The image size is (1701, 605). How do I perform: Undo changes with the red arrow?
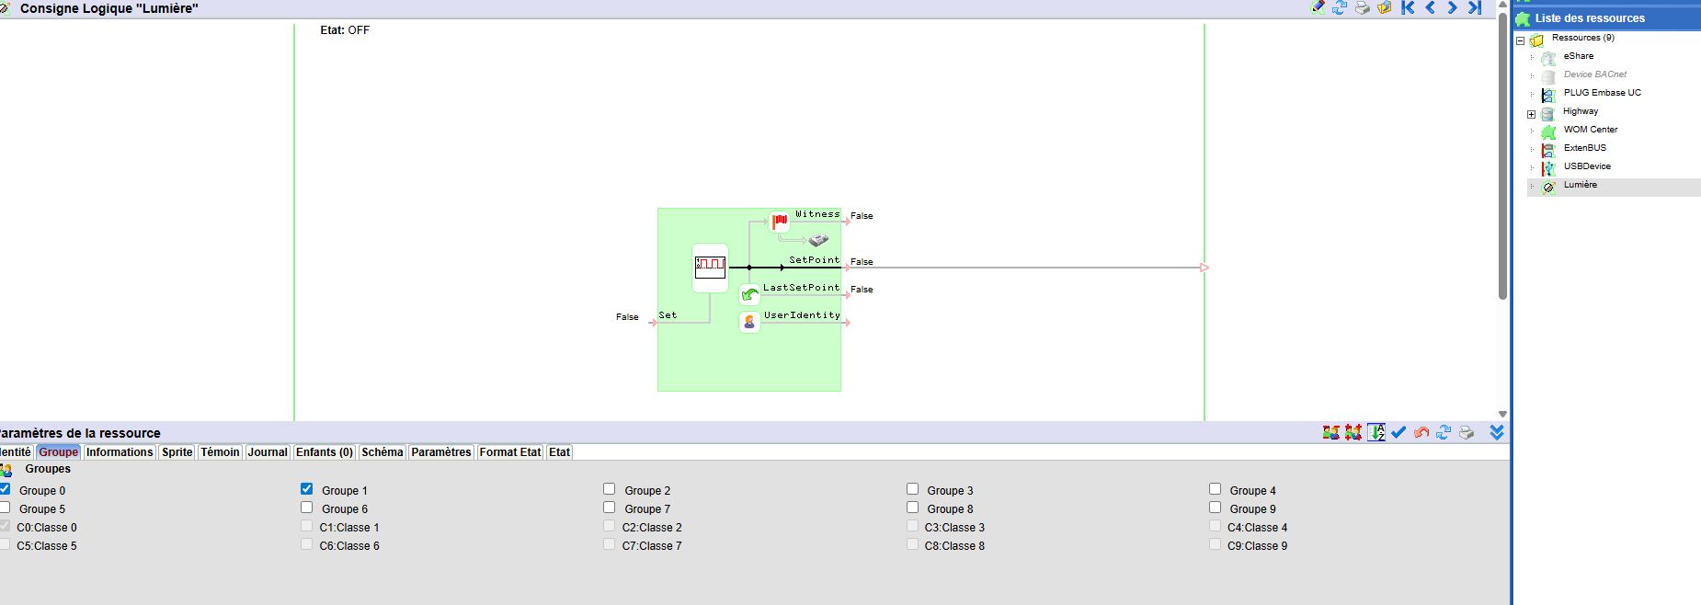coord(1421,432)
